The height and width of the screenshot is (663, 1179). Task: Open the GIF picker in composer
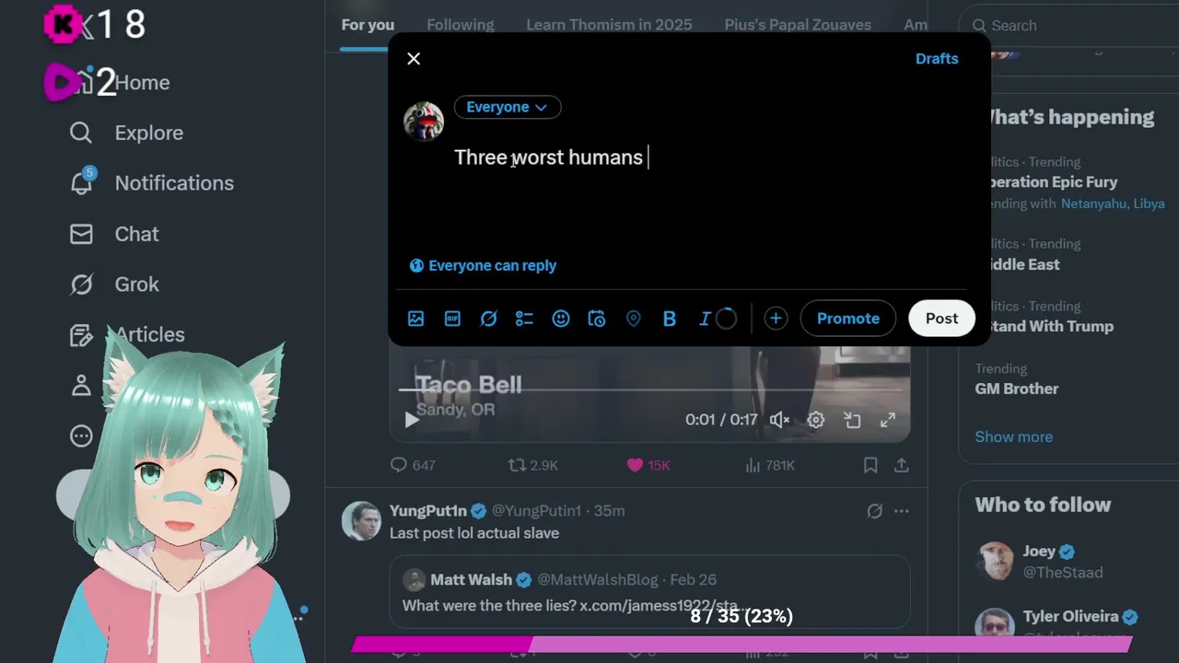coord(452,319)
